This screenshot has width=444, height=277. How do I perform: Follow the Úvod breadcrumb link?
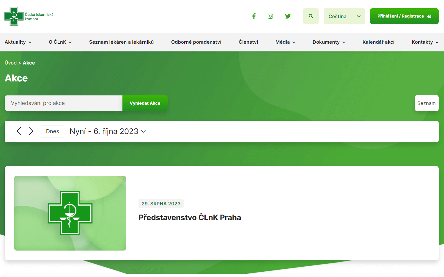click(11, 63)
